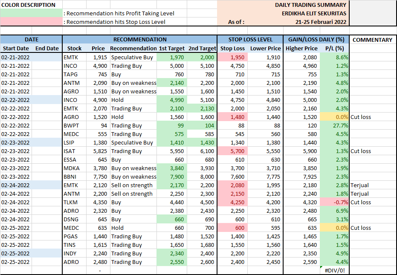This screenshot has height=275, width=397.
Task: Select the BWPT stock cell
Action: pos(74,125)
